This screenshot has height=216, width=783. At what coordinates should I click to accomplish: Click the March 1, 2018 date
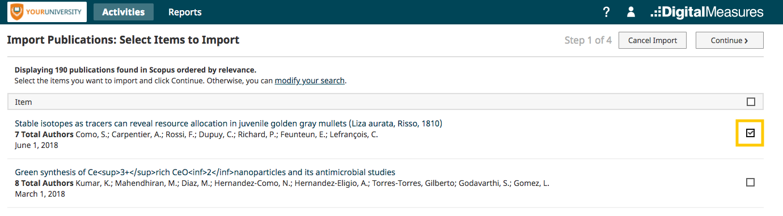point(40,194)
